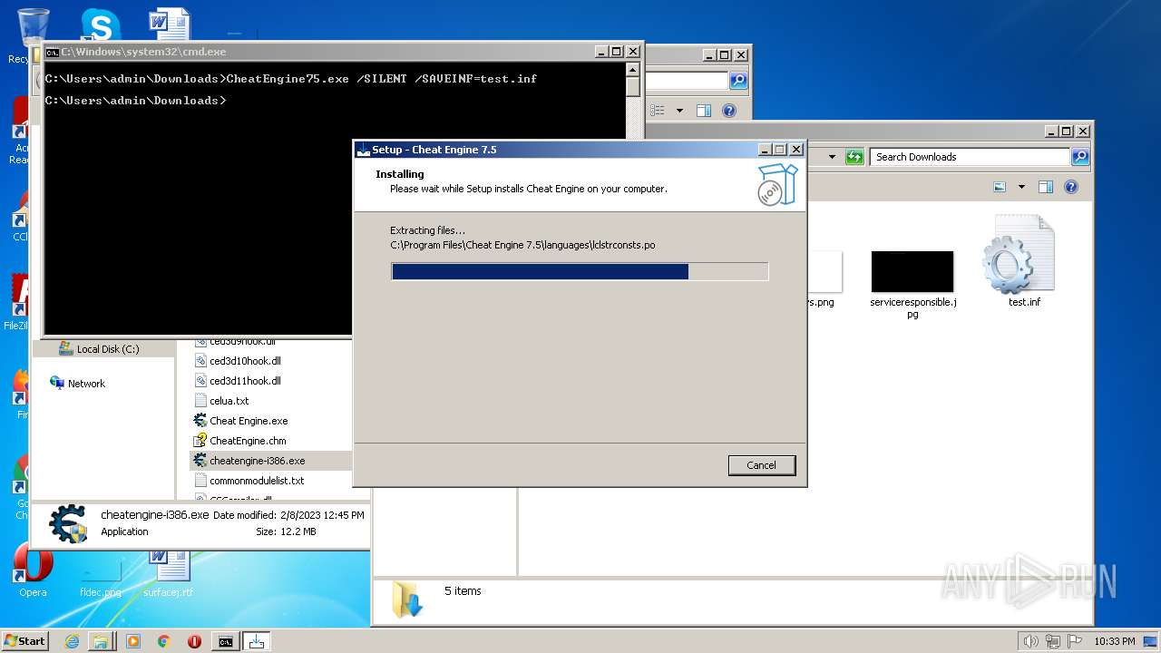Open surfacej.rtf on the desktop
Image resolution: width=1161 pixels, height=653 pixels.
pyautogui.click(x=169, y=571)
